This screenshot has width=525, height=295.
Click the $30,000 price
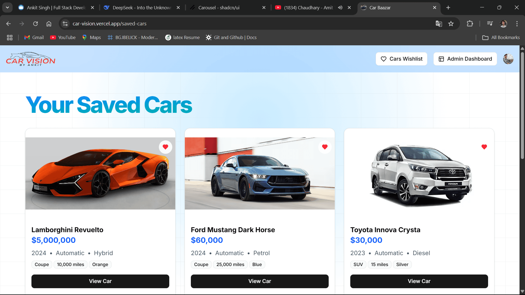pos(366,240)
